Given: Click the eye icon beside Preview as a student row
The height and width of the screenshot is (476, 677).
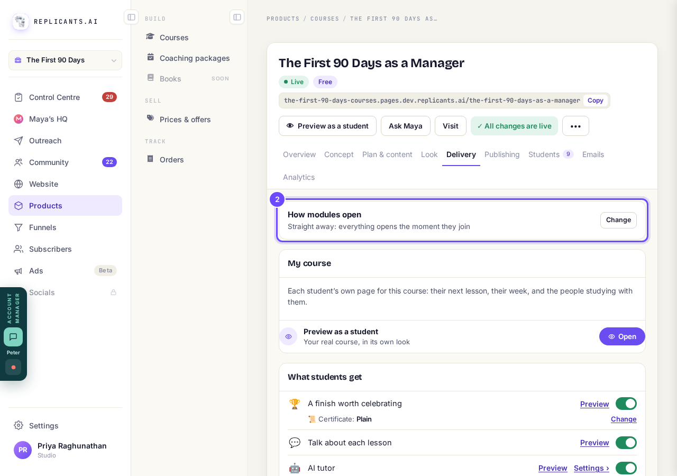Looking at the screenshot, I should tap(288, 336).
